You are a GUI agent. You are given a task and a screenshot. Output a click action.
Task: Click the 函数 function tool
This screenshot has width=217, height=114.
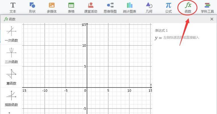click(188, 8)
